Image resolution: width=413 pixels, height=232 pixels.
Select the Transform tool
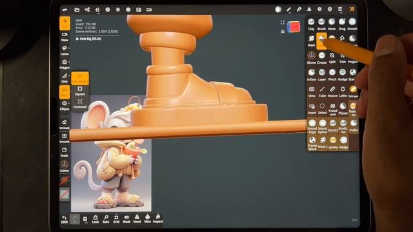[x=333, y=109]
